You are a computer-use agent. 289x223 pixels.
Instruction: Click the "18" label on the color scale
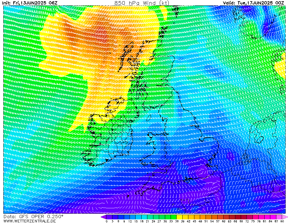pos(142,221)
